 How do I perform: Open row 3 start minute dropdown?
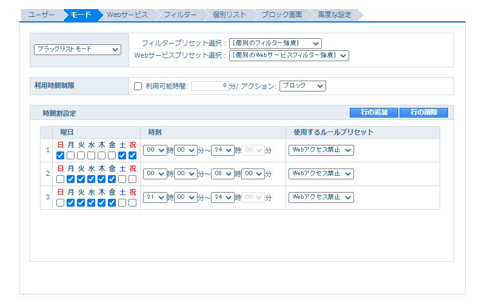(x=186, y=198)
